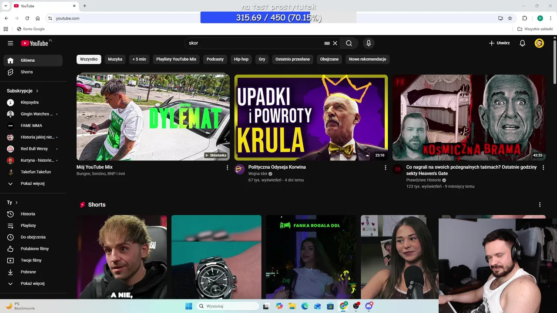Viewport: 557px width, 313px height.
Task: Open options for Polityczna Odyseja Korwina
Action: tap(385, 167)
